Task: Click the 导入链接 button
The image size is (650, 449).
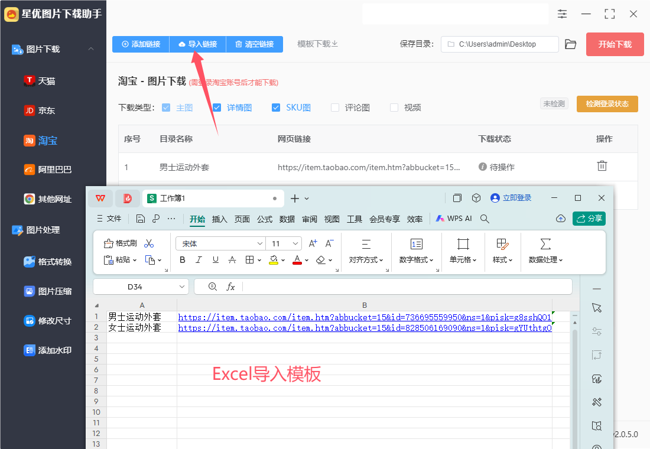Action: tap(198, 44)
